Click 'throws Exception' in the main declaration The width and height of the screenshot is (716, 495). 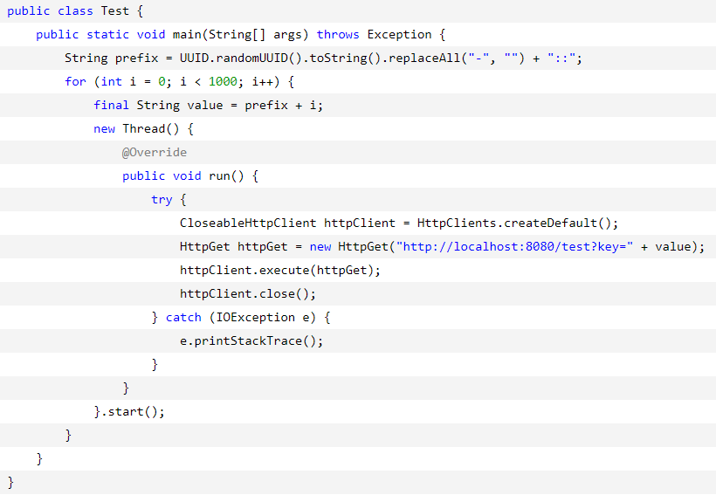click(374, 35)
